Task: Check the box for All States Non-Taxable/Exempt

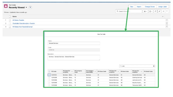Action: coord(10,27)
